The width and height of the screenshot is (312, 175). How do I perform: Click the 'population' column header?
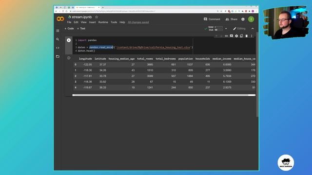pyautogui.click(x=186, y=59)
